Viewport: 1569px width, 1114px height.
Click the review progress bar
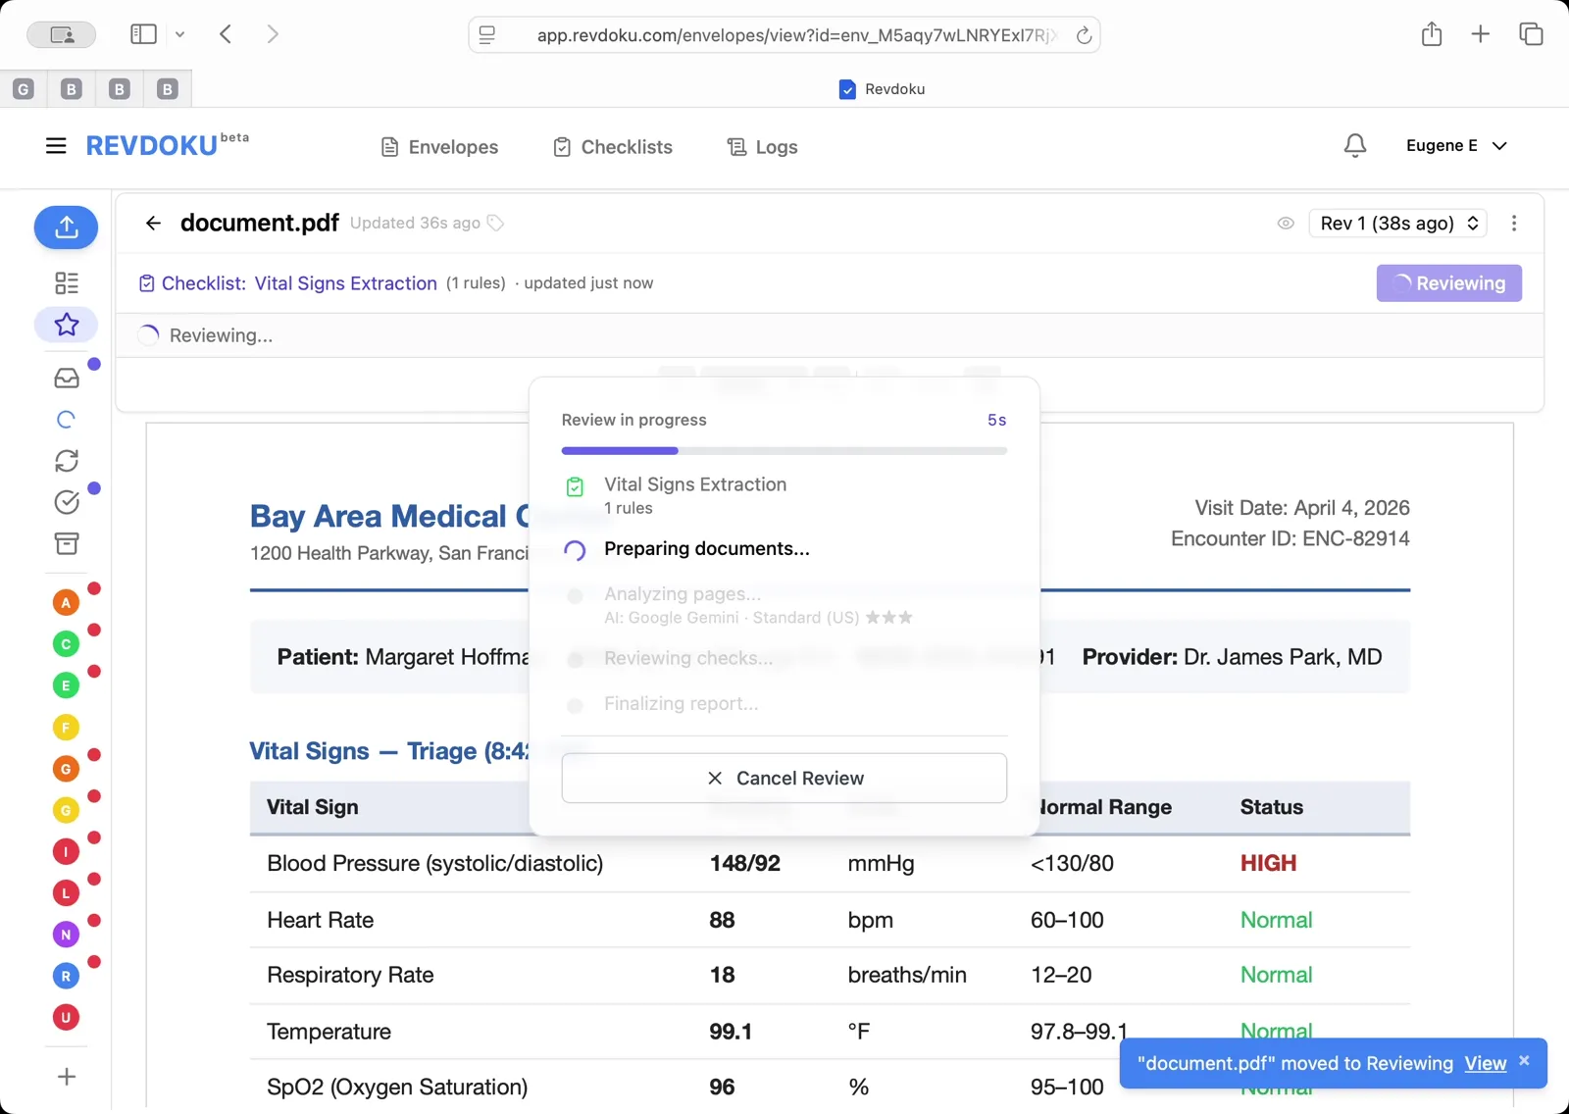coord(784,451)
